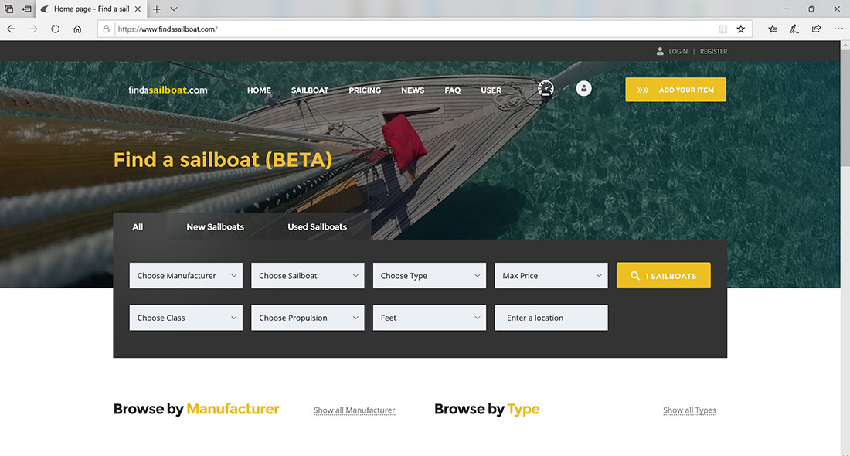This screenshot has height=456, width=850.
Task: Open the Choose Manufacturer dropdown
Action: pos(186,275)
